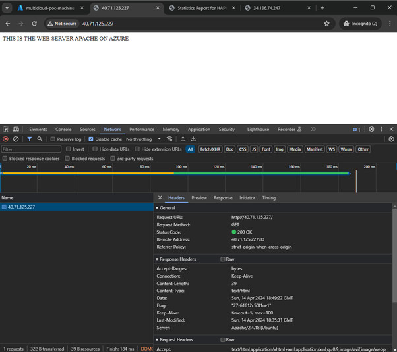Click the record network log icon
The image size is (397, 352).
(6, 139)
